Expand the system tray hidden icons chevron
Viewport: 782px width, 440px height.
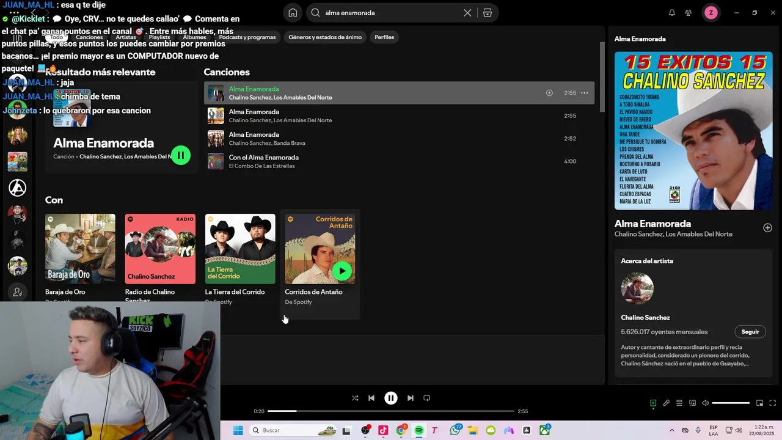(x=672, y=430)
